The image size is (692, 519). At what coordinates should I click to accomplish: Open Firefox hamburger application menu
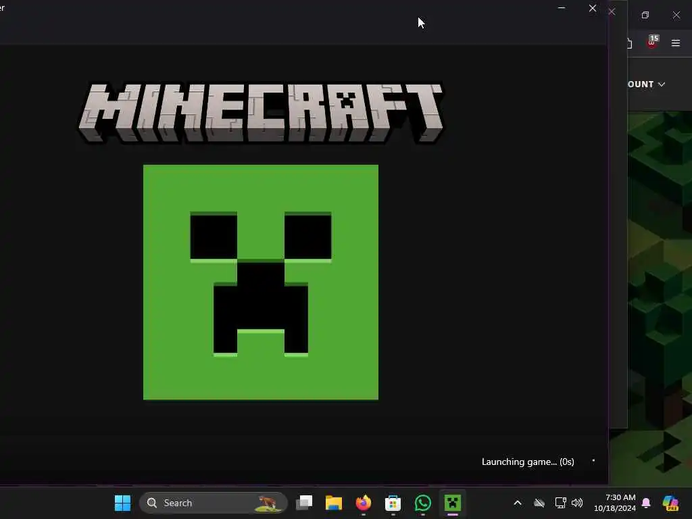676,43
